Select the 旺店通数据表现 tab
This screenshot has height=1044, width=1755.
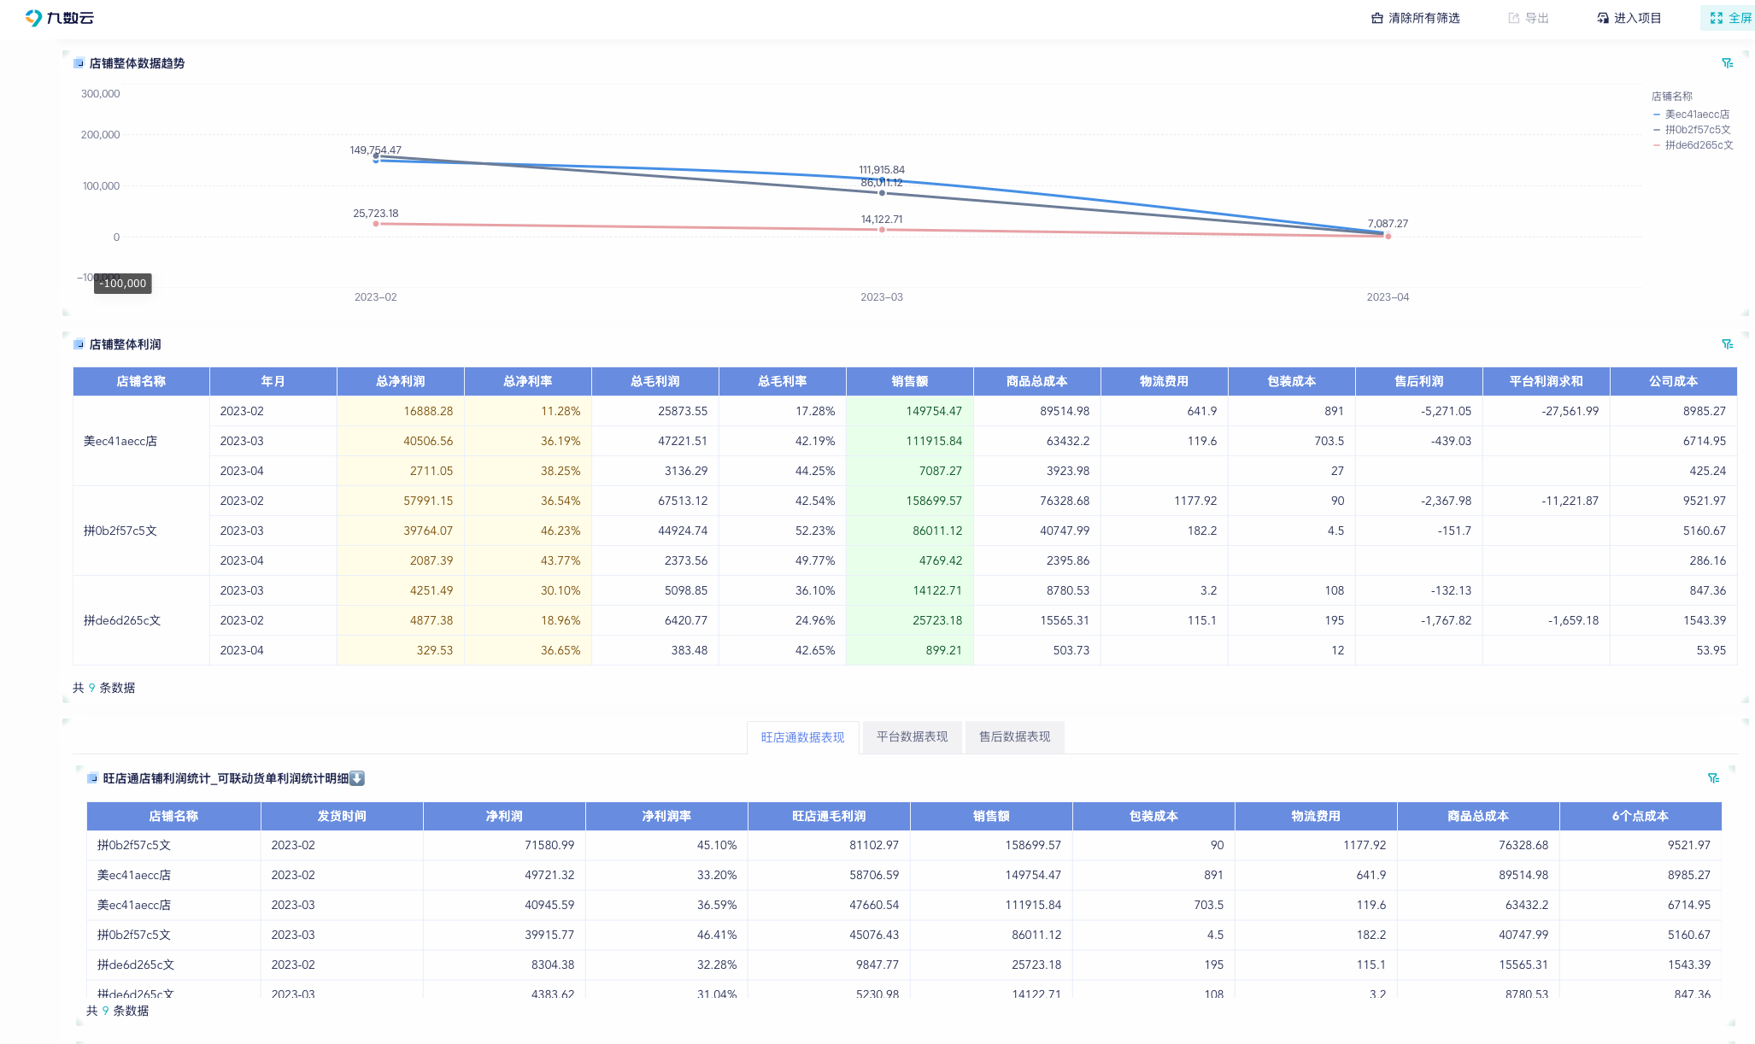click(802, 737)
